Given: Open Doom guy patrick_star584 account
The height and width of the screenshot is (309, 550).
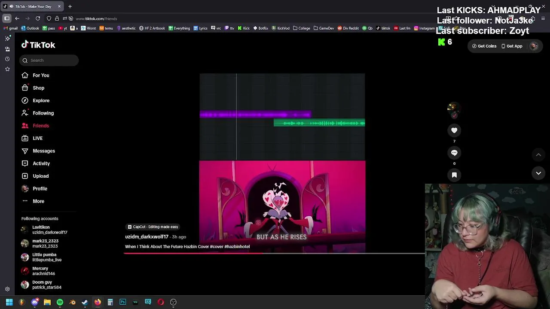Looking at the screenshot, I should (x=45, y=285).
